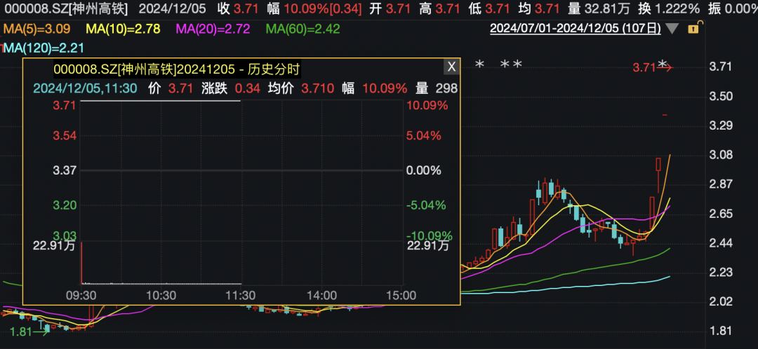Click the 0.00% axis label in popup

click(x=424, y=170)
